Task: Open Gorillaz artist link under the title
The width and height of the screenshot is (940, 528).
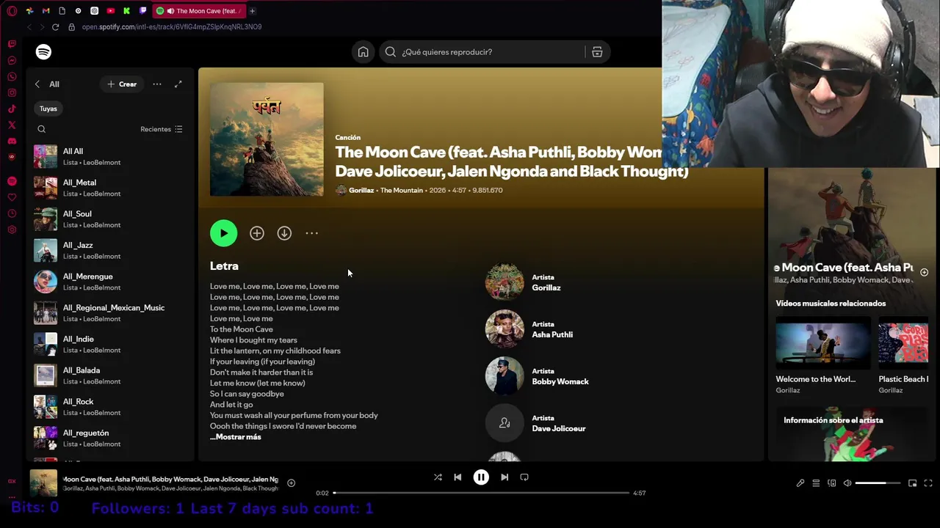Action: point(361,191)
